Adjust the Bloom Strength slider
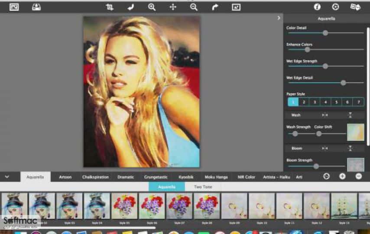 pos(316,166)
